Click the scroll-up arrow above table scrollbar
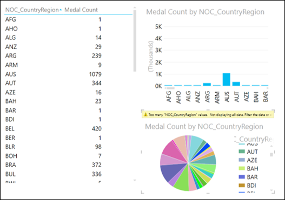The width and height of the screenshot is (285, 200). point(135,8)
